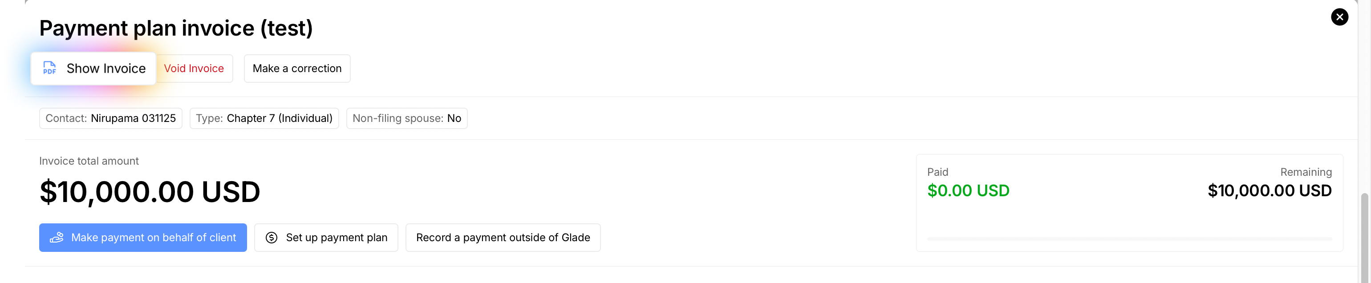Close the invoice panel with the X icon
The height and width of the screenshot is (283, 1371).
(x=1339, y=17)
